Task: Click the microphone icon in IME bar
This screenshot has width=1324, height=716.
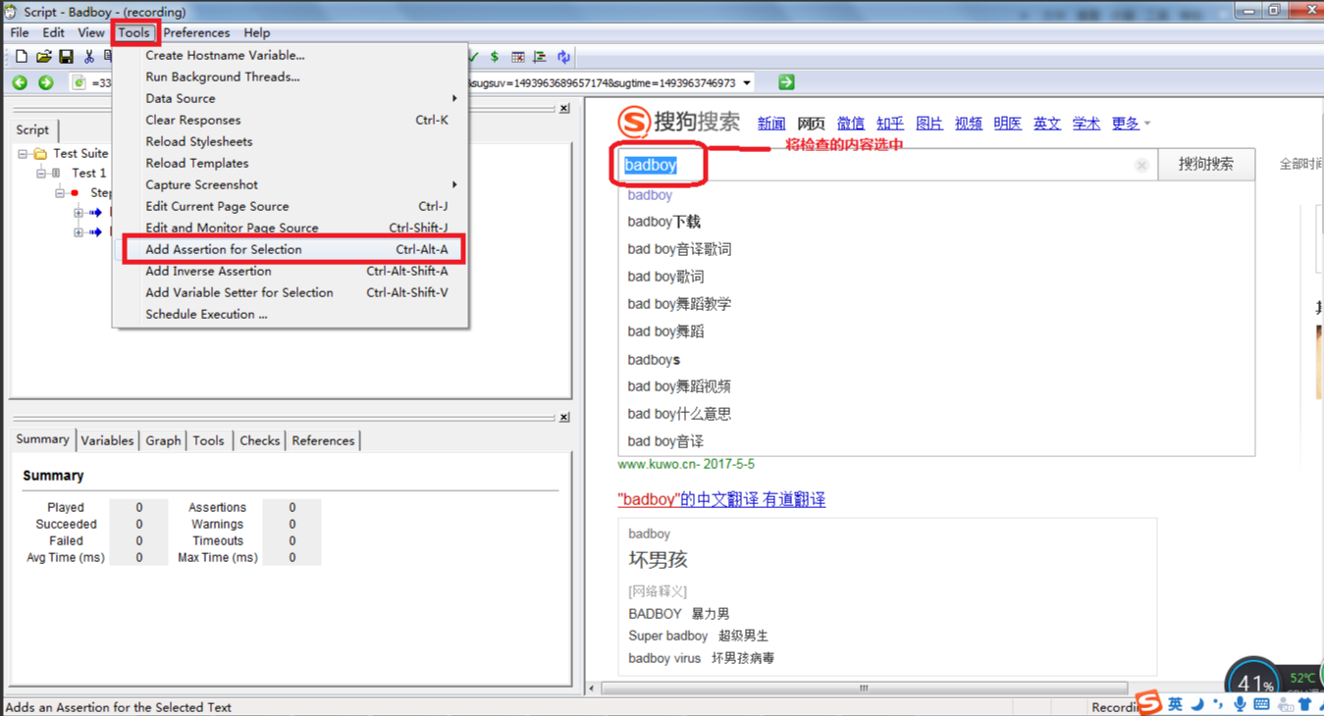Action: (1240, 704)
